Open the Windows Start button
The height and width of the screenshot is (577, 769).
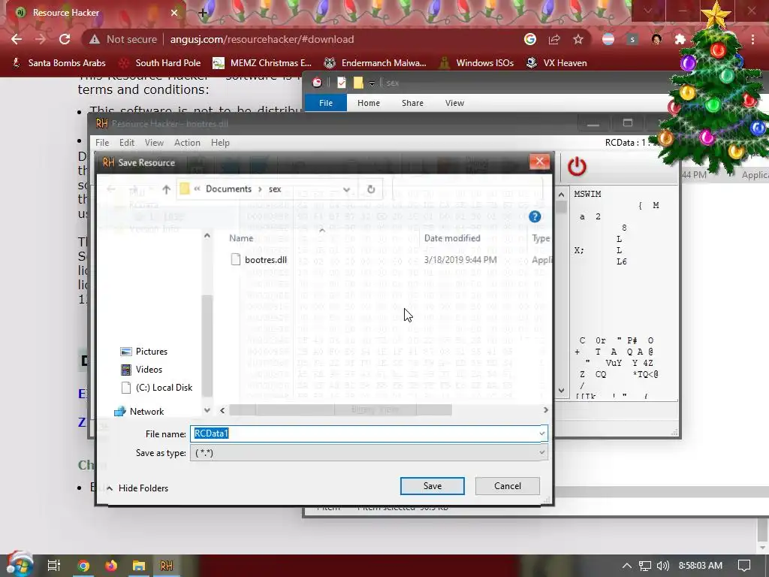(x=19, y=565)
